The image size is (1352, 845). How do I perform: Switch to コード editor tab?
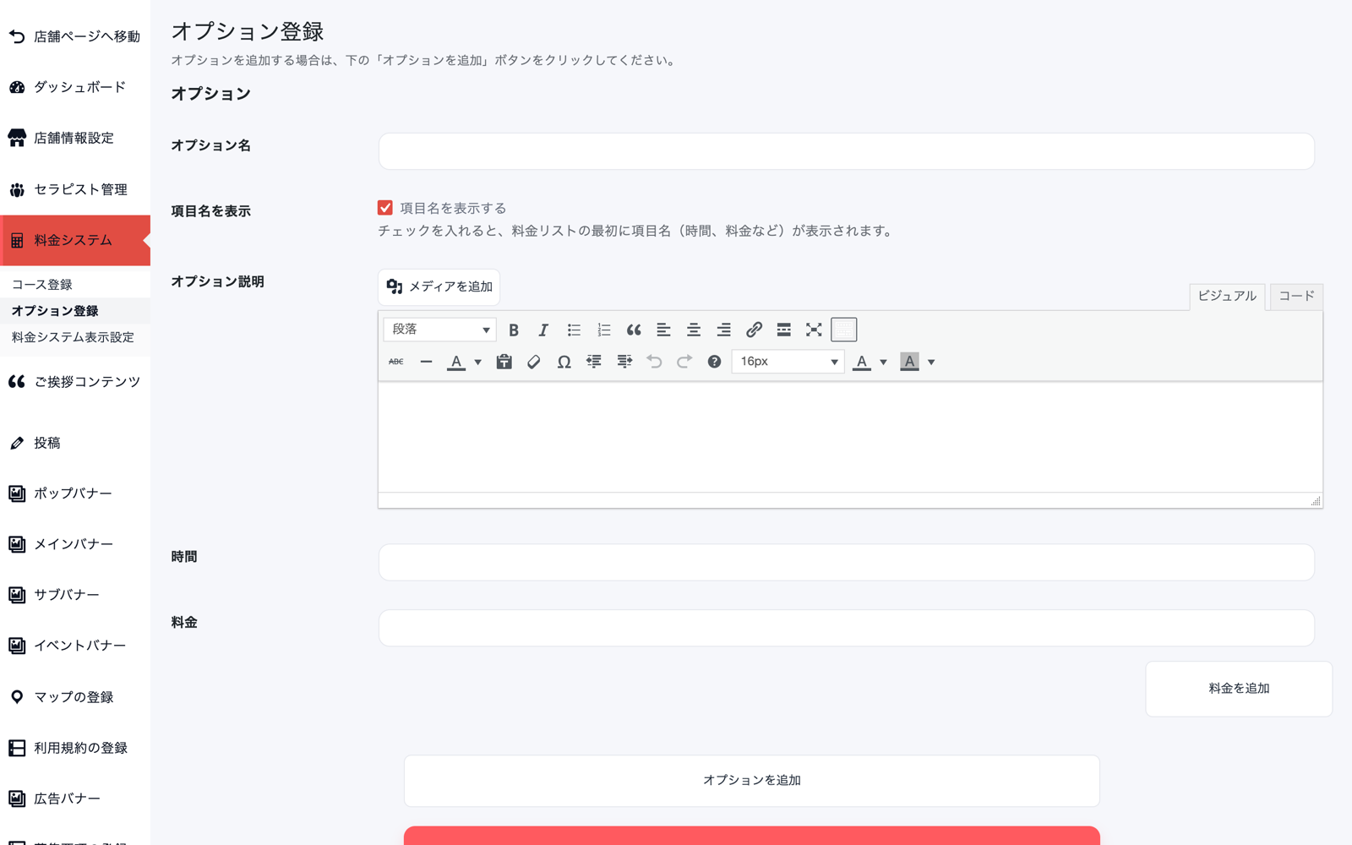click(1296, 297)
